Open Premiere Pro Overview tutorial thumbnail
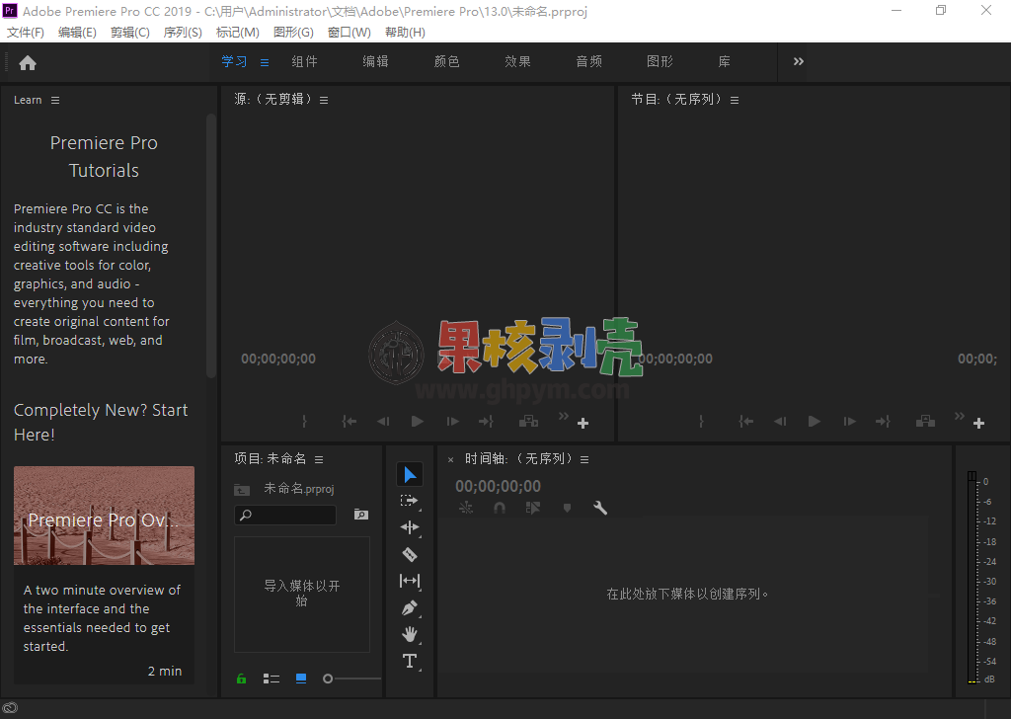 click(x=104, y=516)
